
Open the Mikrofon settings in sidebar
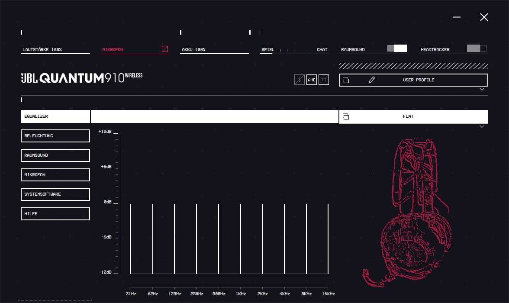pos(55,175)
